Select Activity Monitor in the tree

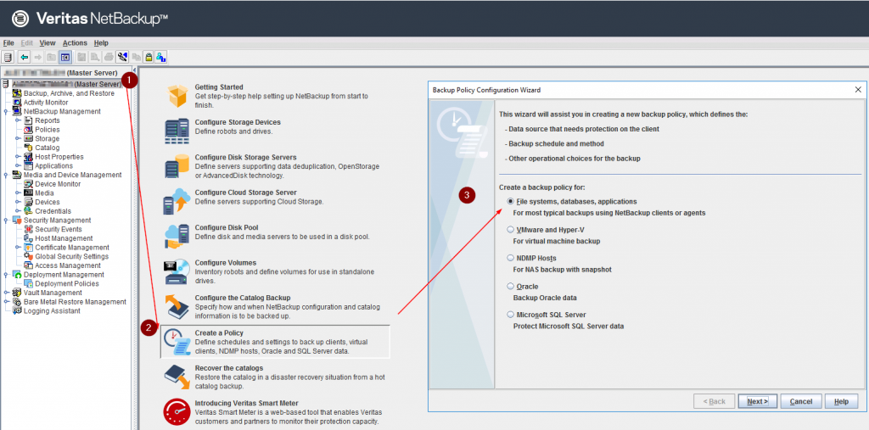[x=45, y=103]
